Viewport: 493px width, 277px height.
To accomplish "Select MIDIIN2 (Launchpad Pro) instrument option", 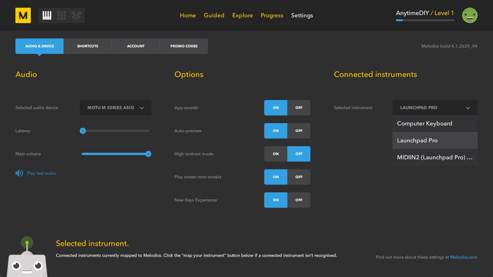I will click(x=435, y=157).
